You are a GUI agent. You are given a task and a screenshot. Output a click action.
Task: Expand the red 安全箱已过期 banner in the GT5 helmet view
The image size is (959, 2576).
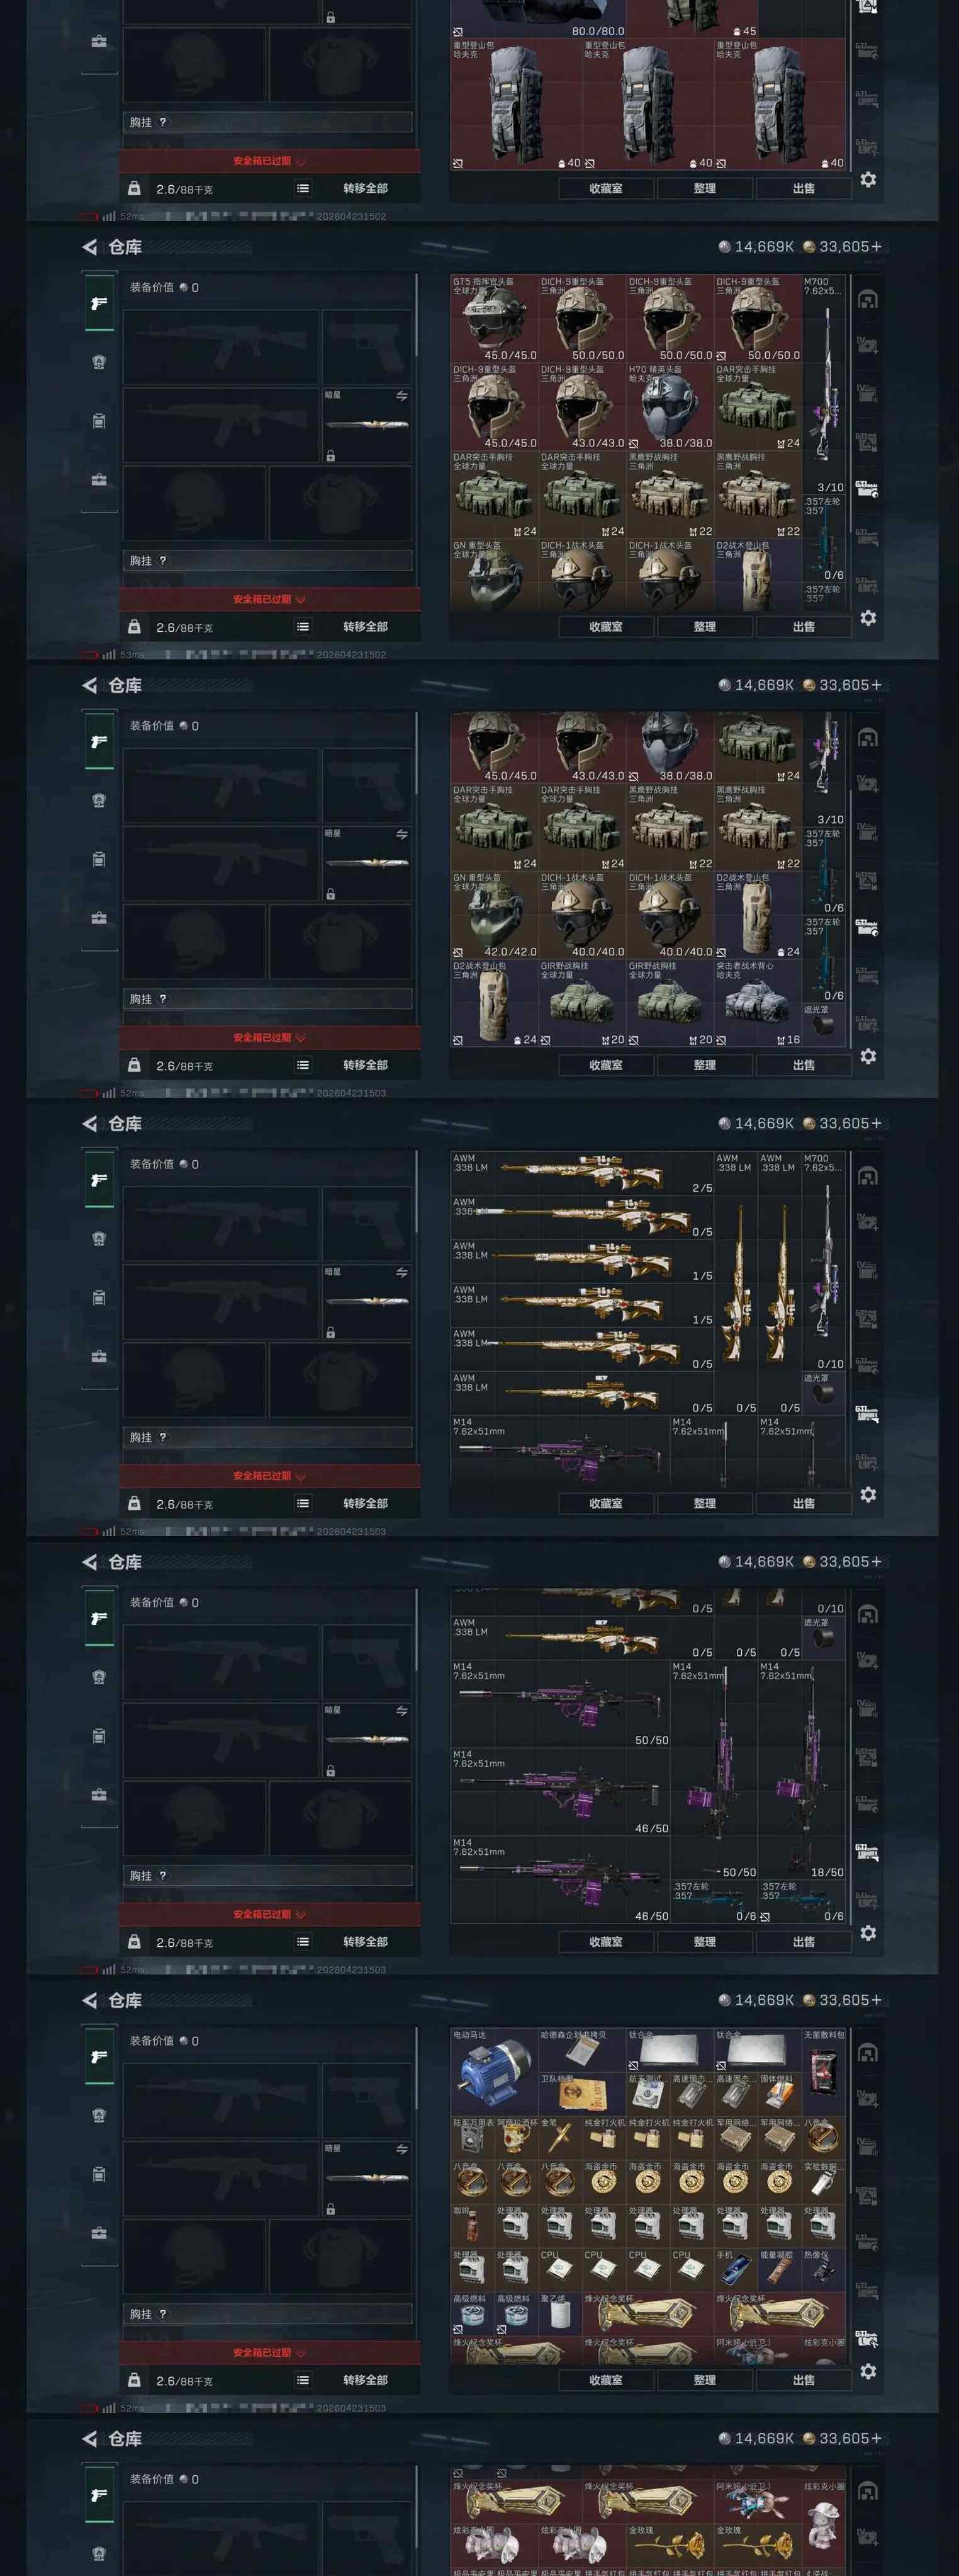[270, 599]
